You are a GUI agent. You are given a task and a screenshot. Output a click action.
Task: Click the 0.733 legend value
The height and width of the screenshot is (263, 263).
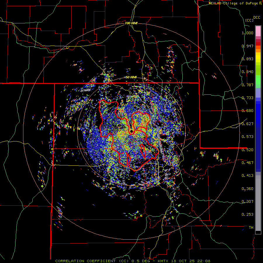pyautogui.click(x=248, y=98)
